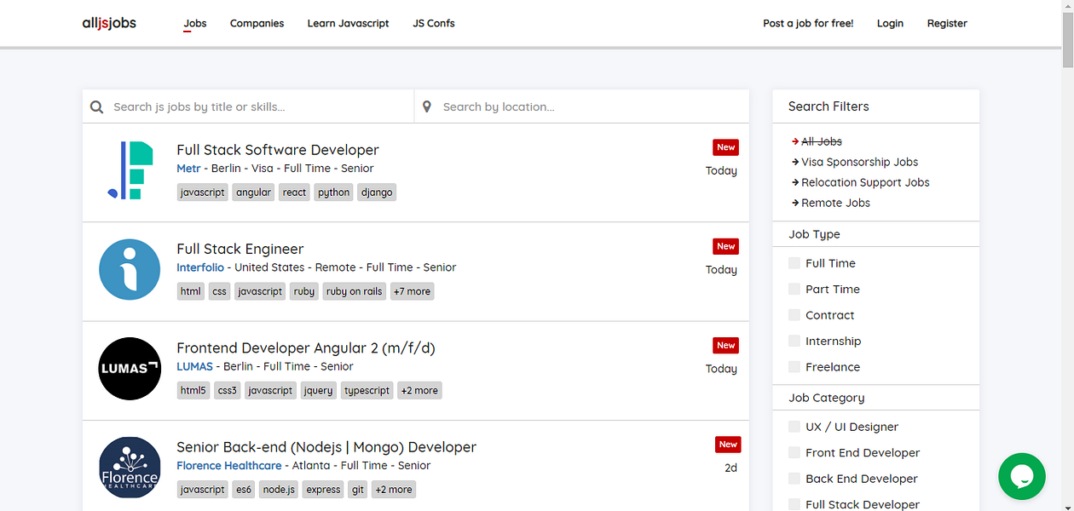Check the Contract job type
1074x511 pixels.
(x=794, y=315)
